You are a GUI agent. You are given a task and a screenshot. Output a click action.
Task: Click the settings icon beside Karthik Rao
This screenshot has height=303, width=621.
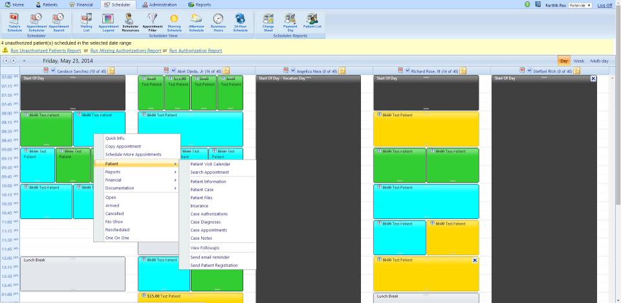[538, 5]
